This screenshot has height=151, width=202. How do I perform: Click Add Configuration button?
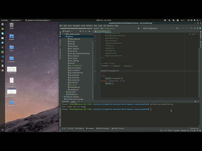[151, 28]
